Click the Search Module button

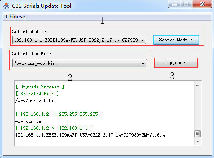pyautogui.click(x=176, y=39)
